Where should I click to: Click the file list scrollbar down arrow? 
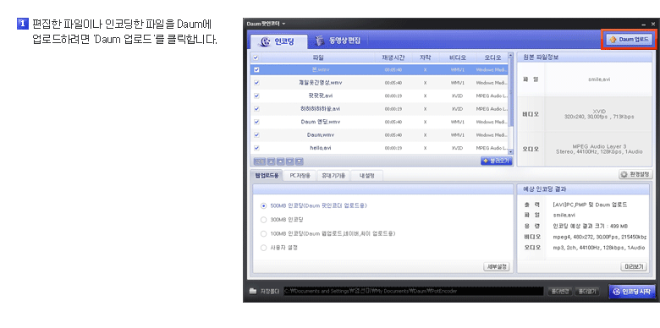(x=511, y=152)
